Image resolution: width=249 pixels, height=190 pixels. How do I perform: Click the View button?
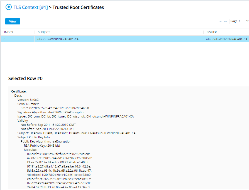click(x=13, y=21)
